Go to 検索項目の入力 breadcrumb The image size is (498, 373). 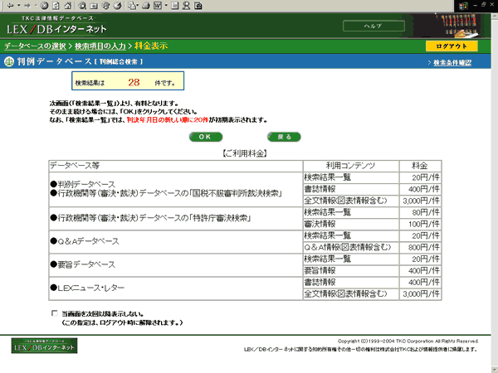(100, 46)
